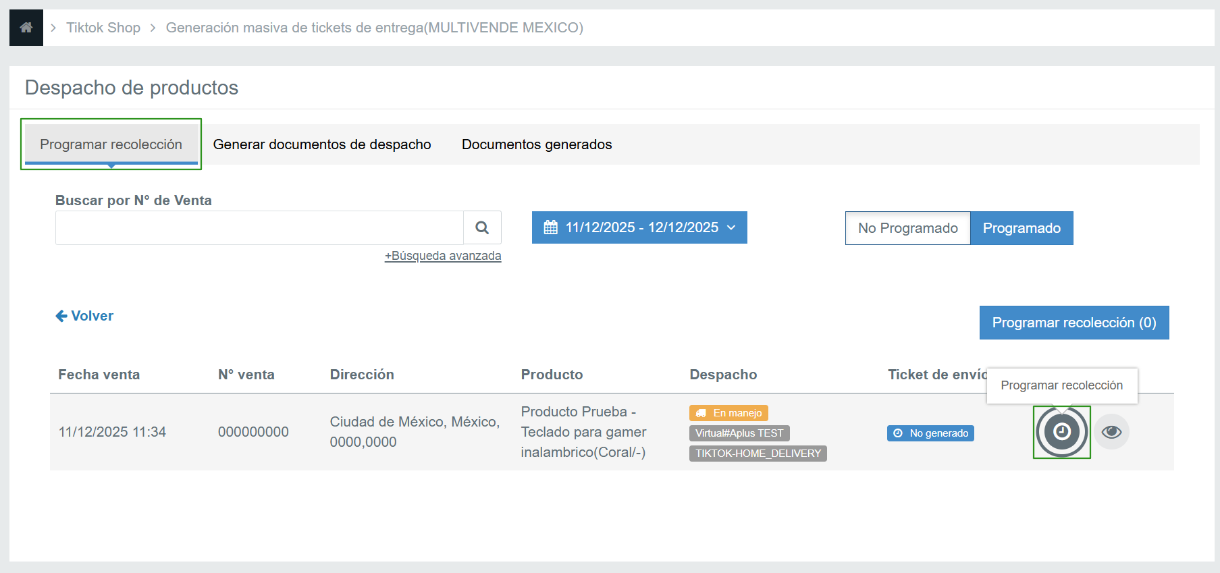
Task: Click the home icon in breadcrumb
Action: click(26, 28)
